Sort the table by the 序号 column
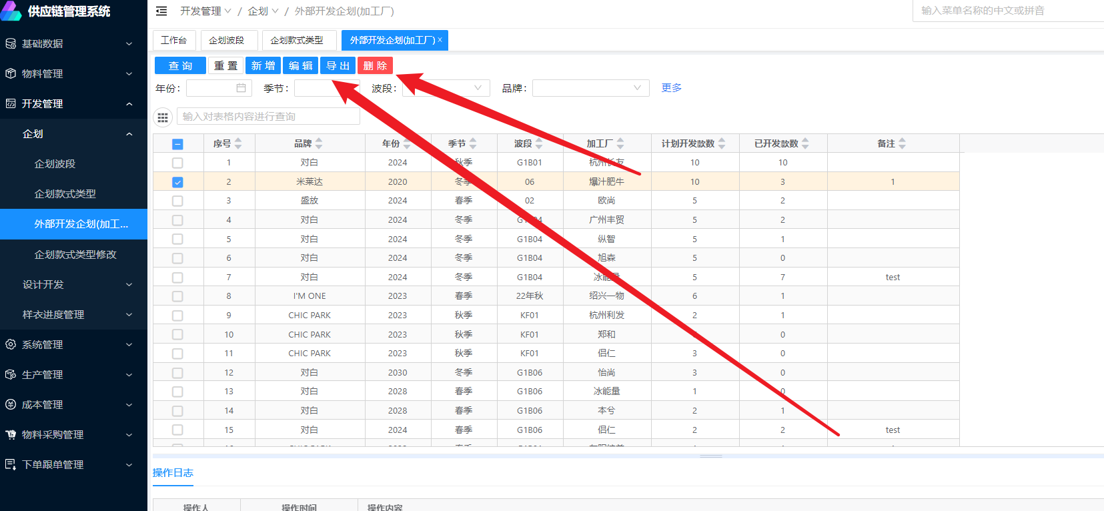 [x=238, y=143]
